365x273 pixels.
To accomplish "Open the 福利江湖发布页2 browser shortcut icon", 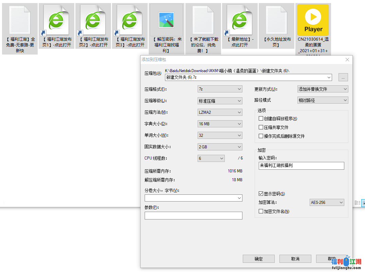I will click(x=93, y=20).
